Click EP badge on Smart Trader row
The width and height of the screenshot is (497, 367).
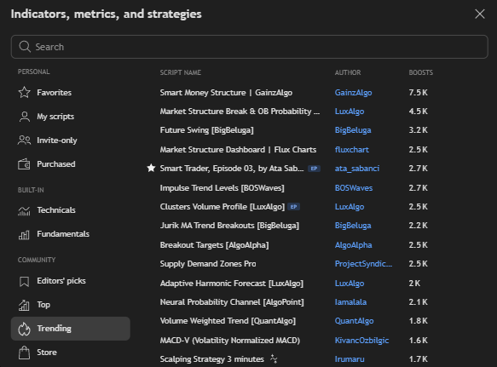(x=314, y=169)
